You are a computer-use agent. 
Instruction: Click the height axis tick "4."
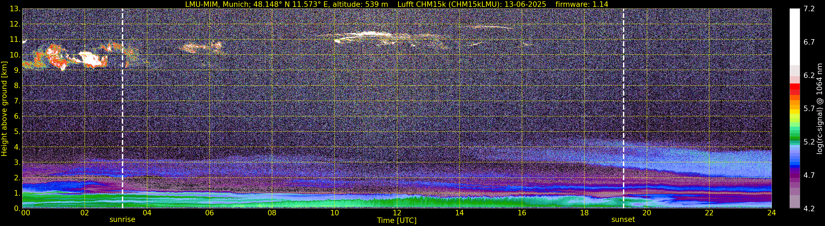17,147
